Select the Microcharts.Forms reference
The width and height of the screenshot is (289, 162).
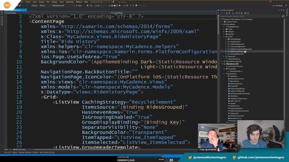[x=237, y=79]
